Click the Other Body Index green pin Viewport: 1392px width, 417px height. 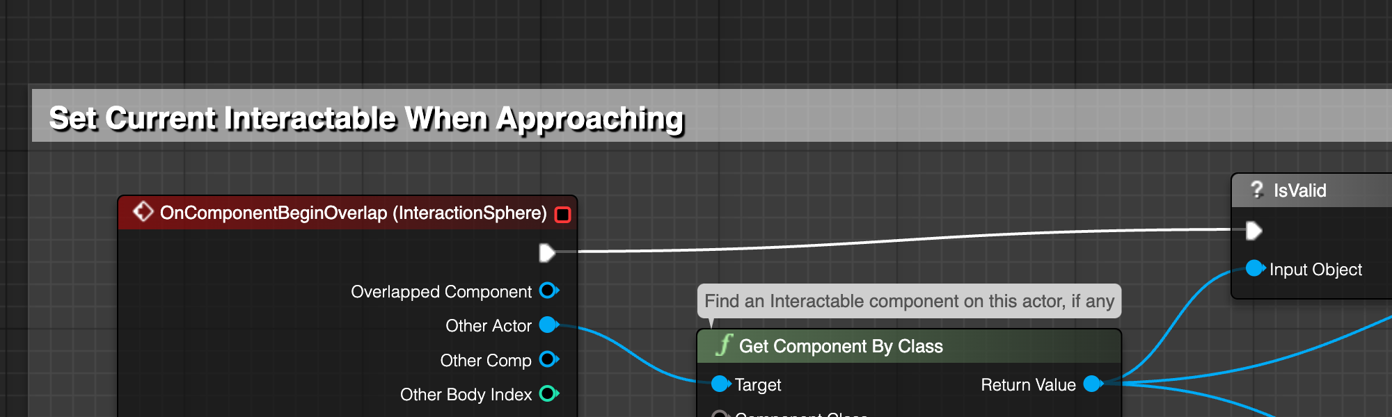(x=549, y=393)
